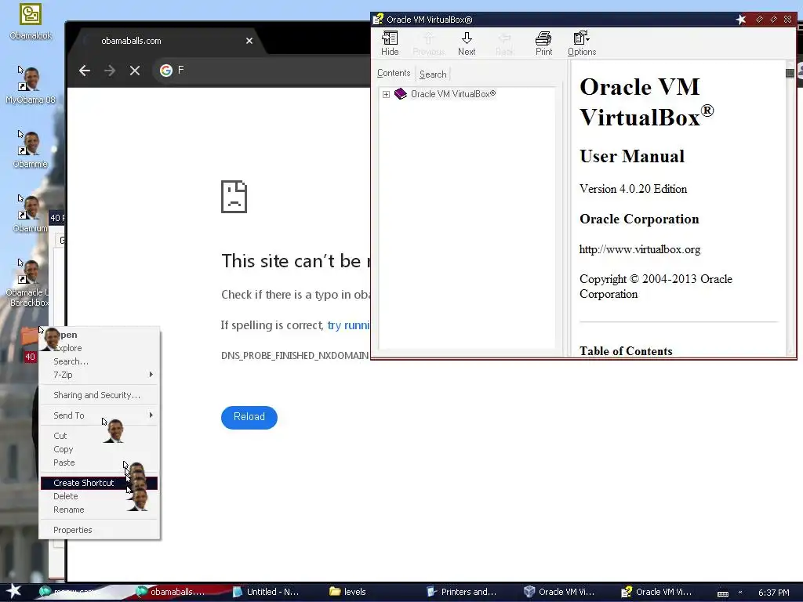Click the help page vertical scrollbar thumb

click(790, 73)
